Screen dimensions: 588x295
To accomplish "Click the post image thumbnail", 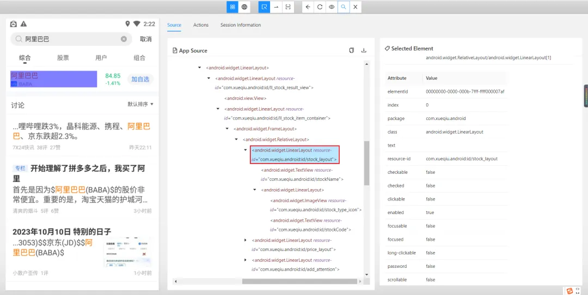I will pyautogui.click(x=128, y=252).
